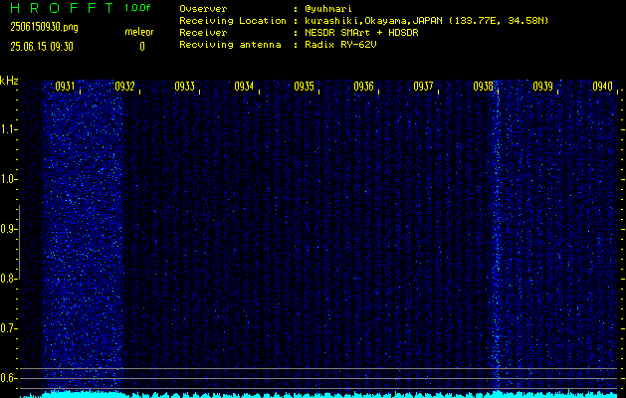Click the 0.8 frequency axis label

7,279
